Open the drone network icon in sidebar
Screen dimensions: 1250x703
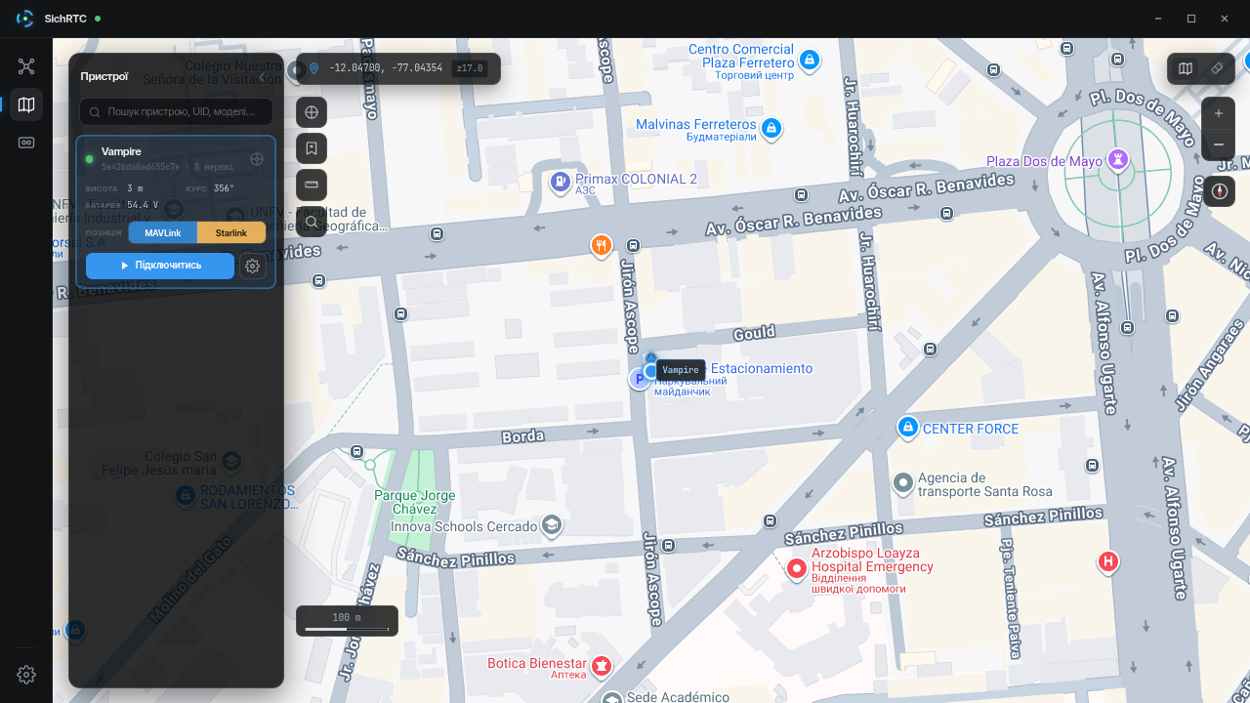point(26,66)
